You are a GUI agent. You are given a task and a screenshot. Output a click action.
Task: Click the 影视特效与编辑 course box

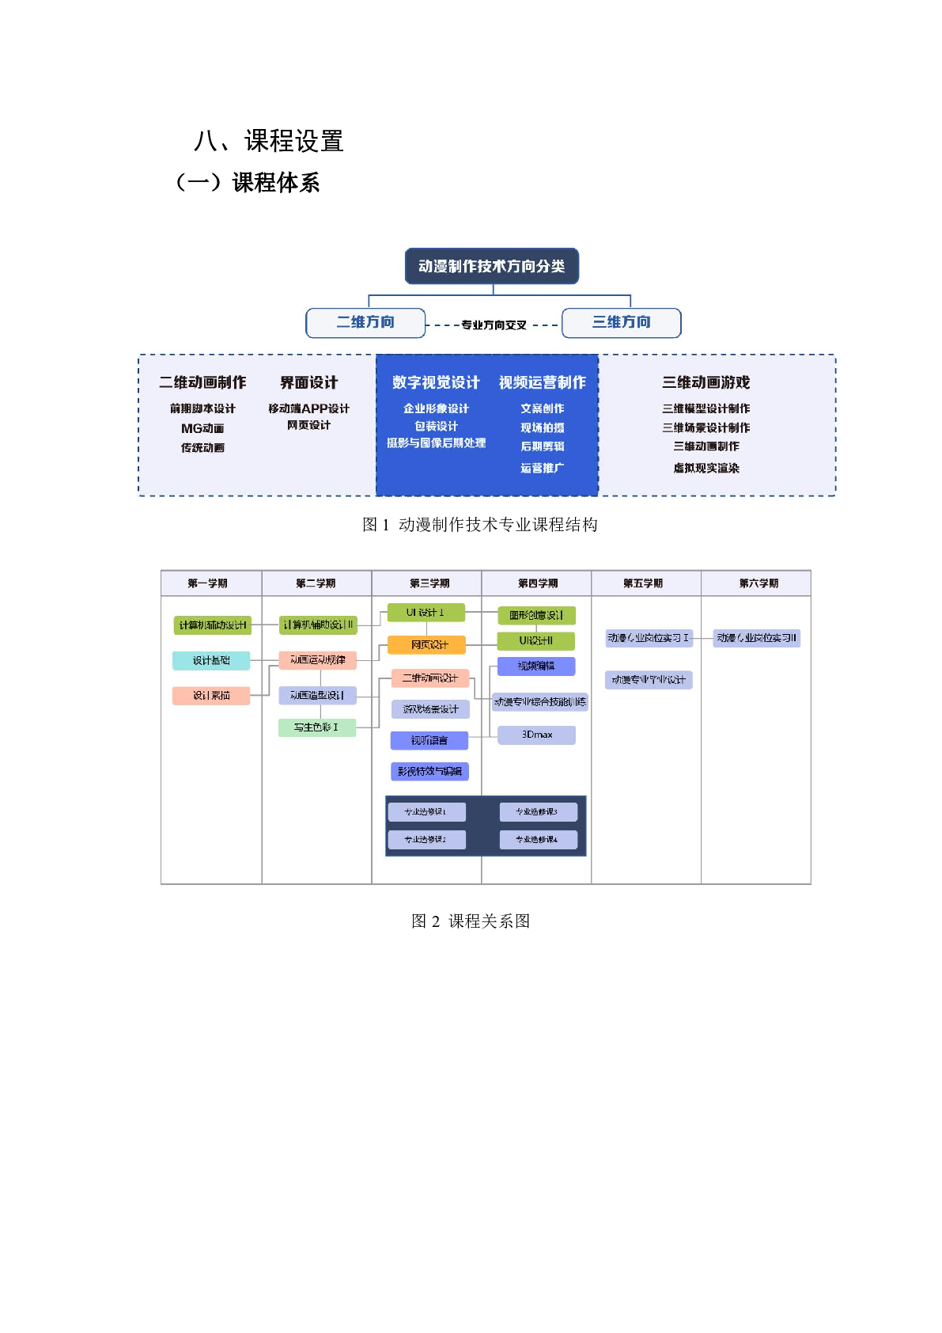429,771
